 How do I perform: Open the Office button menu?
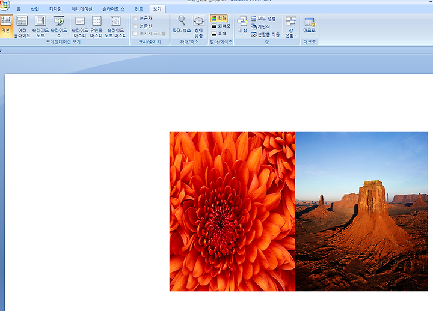pos(4,5)
